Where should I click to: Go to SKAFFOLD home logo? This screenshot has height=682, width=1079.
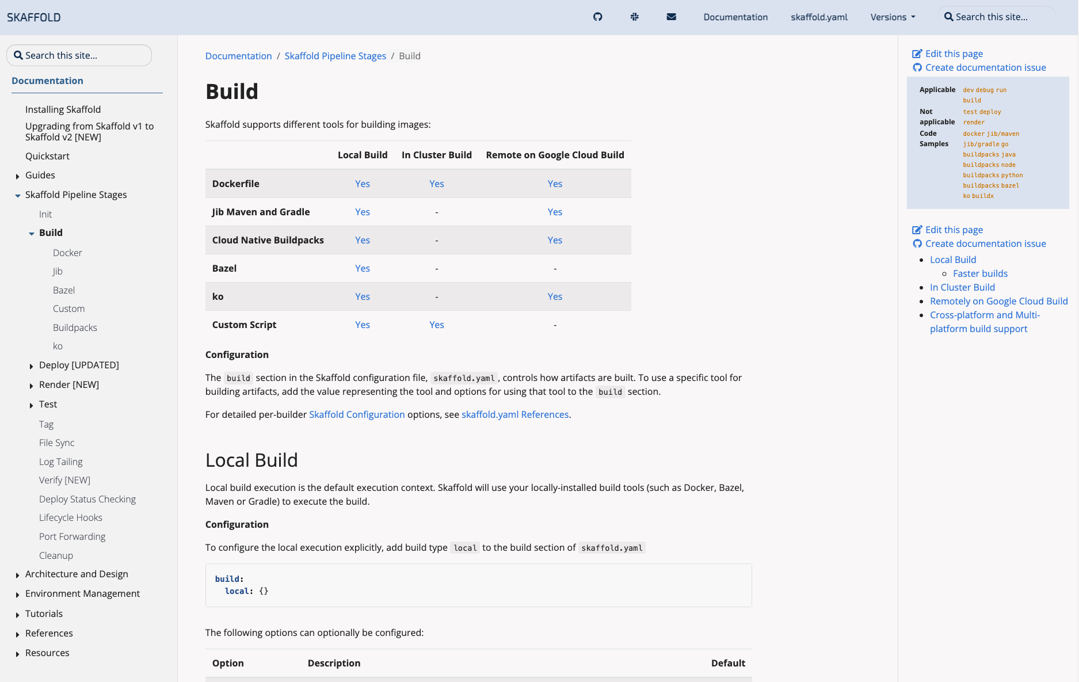click(33, 17)
